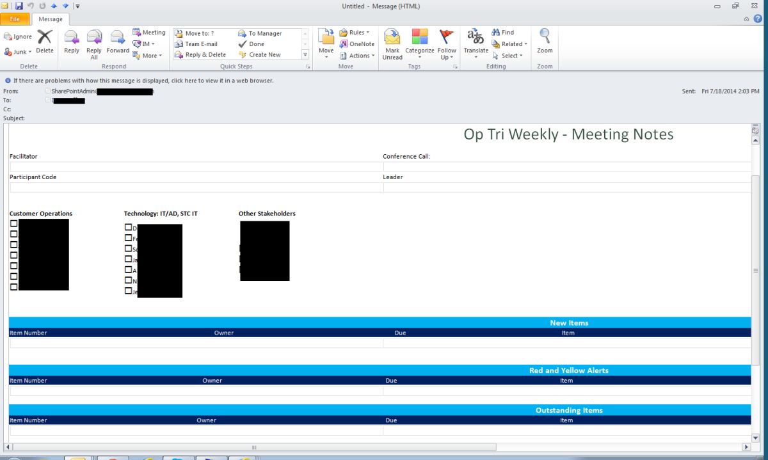Customize Quick Access Toolbar dropdown
768x460 pixels.
pos(77,6)
